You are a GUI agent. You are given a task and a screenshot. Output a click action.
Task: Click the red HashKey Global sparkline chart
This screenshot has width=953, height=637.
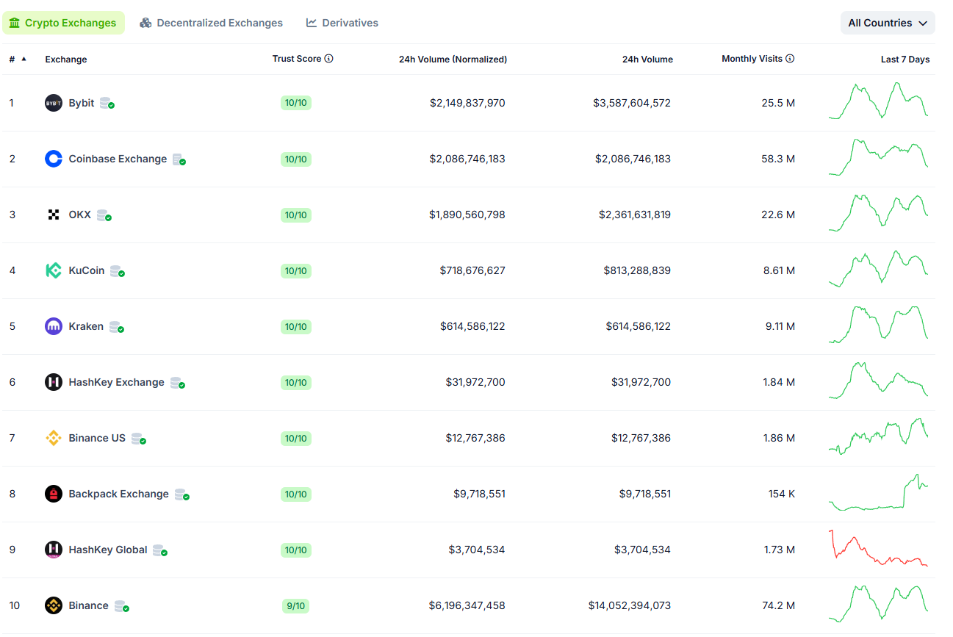pos(878,548)
